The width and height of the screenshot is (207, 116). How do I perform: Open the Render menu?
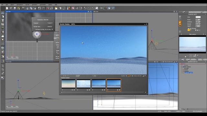(x=27, y=5)
